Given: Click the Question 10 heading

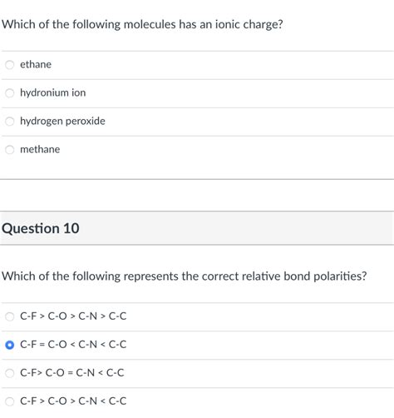Looking at the screenshot, I should tap(41, 228).
